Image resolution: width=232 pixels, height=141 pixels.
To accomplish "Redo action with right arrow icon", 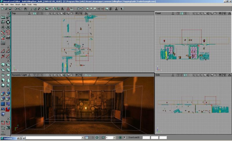I will 19,9.
